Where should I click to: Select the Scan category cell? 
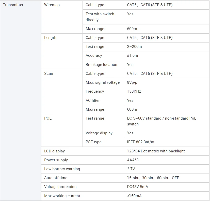49,74
